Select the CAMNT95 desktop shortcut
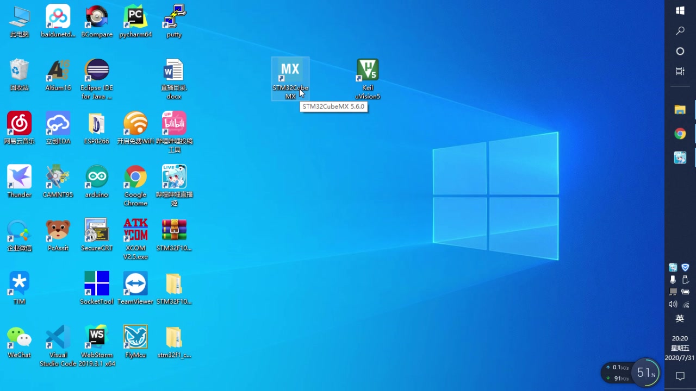Screen dimensions: 696x391 pos(58,181)
